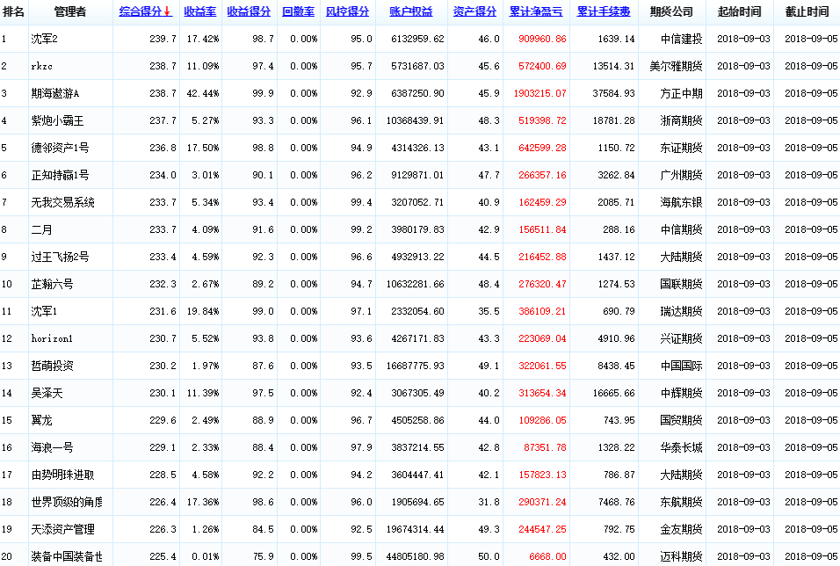Click the 起始时间 column header
The image size is (840, 566).
(x=739, y=11)
